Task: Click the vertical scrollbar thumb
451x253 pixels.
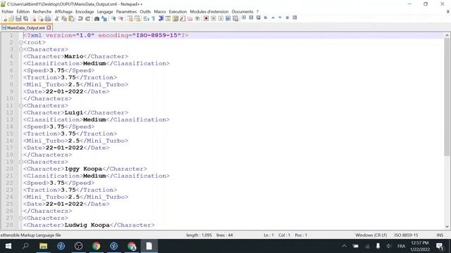Action: pos(447,97)
